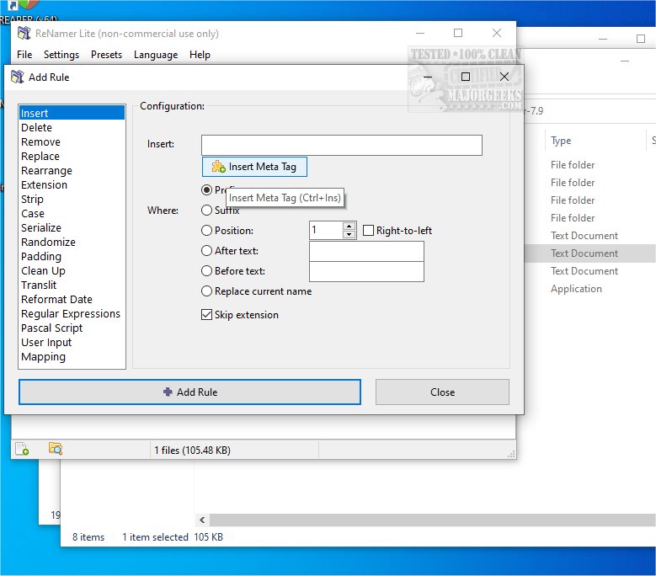Select the Remove rule type
Viewport: 656px width, 576px height.
(x=72, y=141)
